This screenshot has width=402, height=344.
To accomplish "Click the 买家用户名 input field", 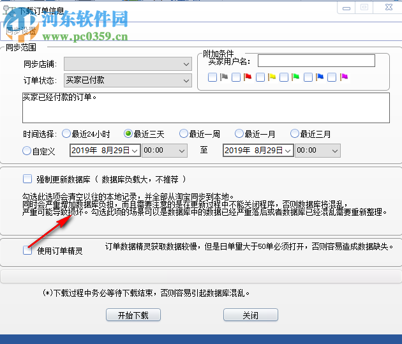I will (x=316, y=61).
